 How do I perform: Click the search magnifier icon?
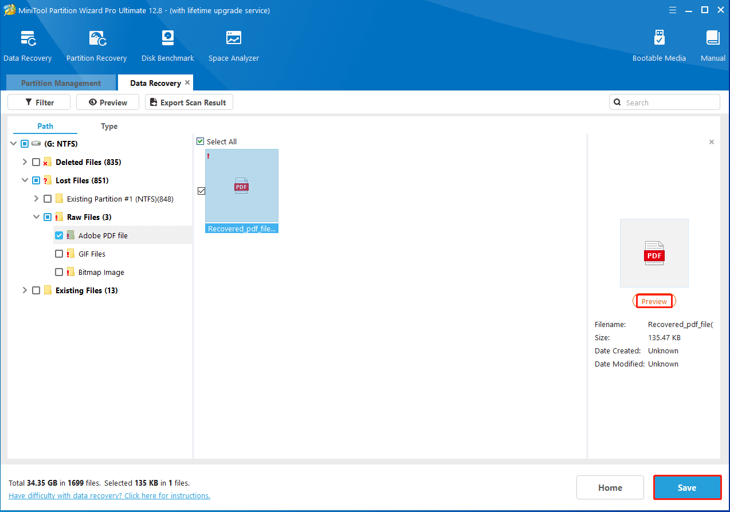click(617, 103)
